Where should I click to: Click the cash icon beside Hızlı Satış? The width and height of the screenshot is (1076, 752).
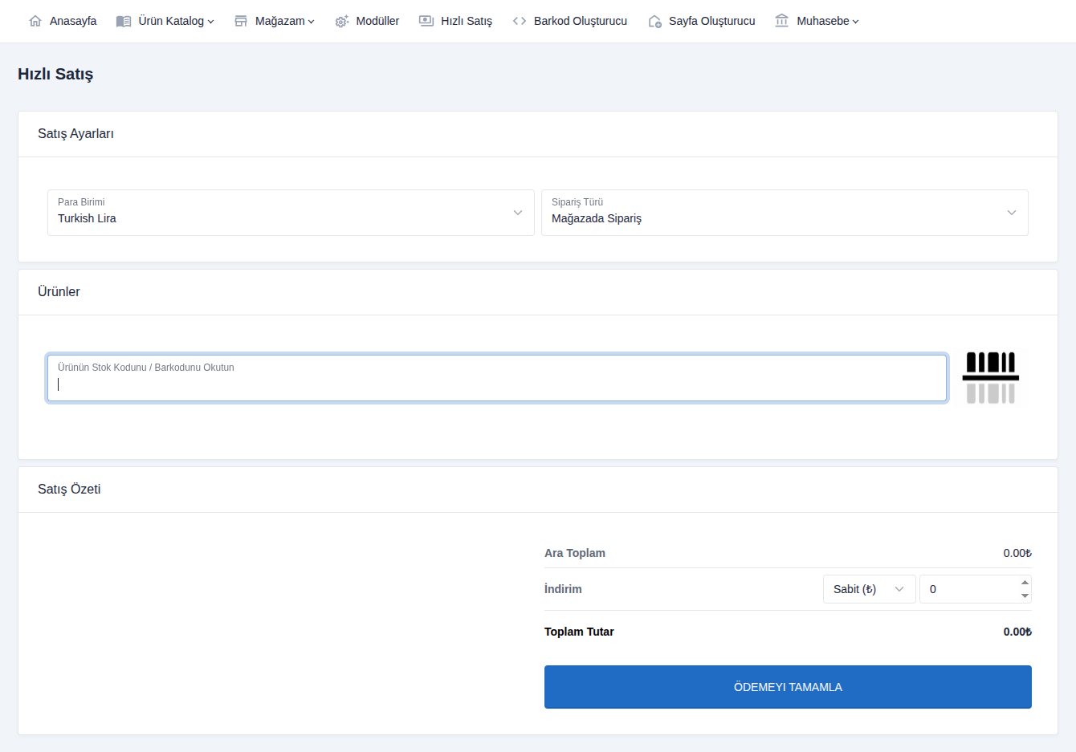[x=426, y=21]
